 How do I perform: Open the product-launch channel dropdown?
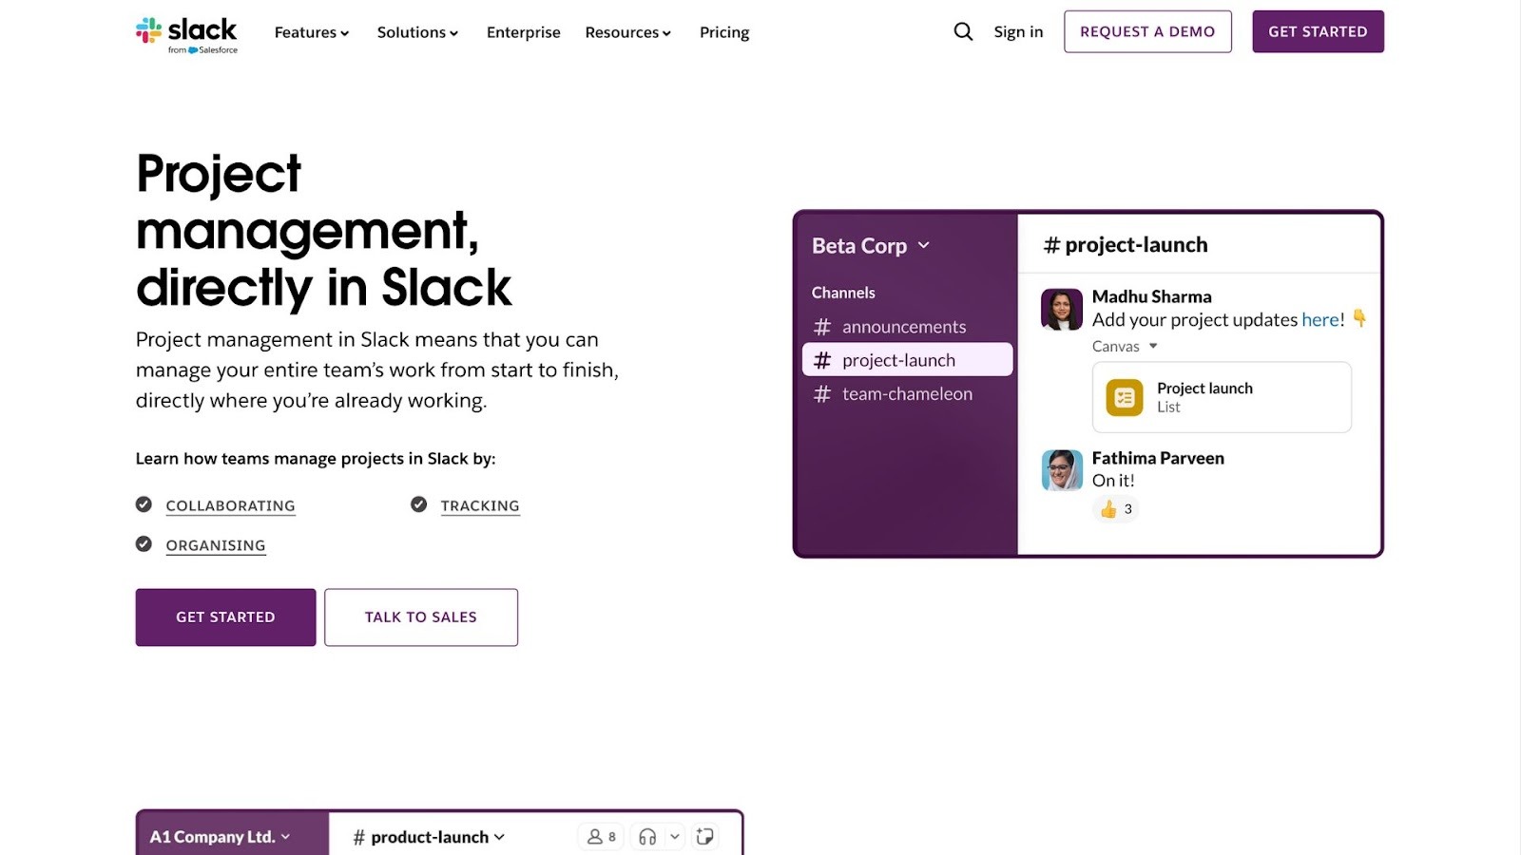point(501,837)
